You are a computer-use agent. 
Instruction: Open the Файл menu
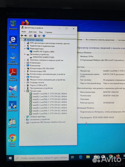point(23,32)
